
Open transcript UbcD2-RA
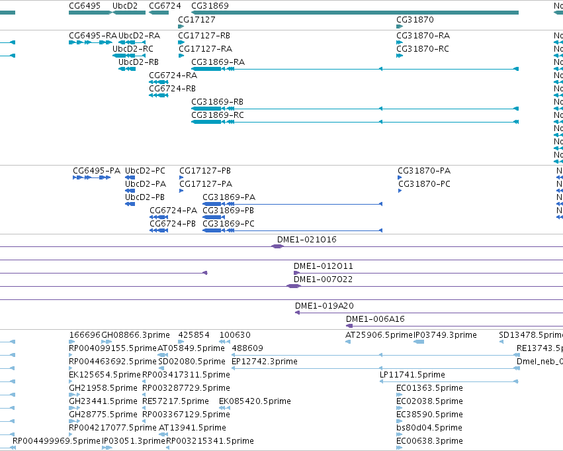[140, 36]
